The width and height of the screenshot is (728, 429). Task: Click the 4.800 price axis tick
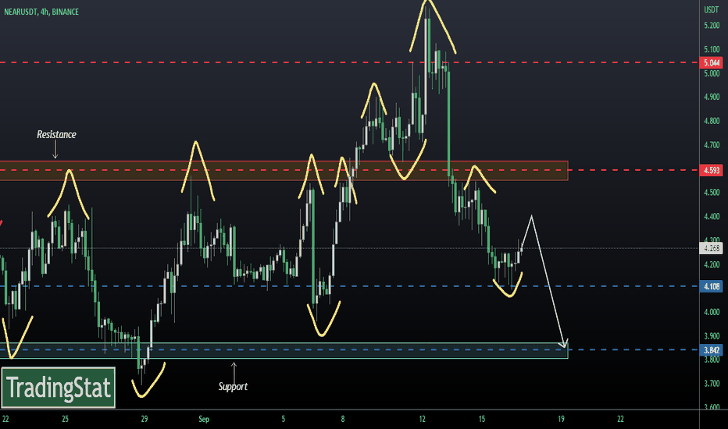pyautogui.click(x=712, y=121)
